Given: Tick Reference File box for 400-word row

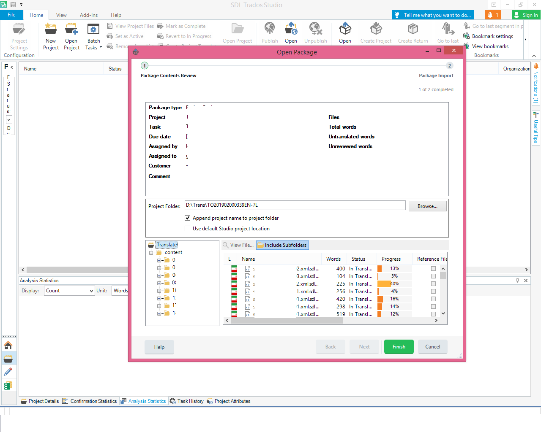Looking at the screenshot, I should (433, 269).
